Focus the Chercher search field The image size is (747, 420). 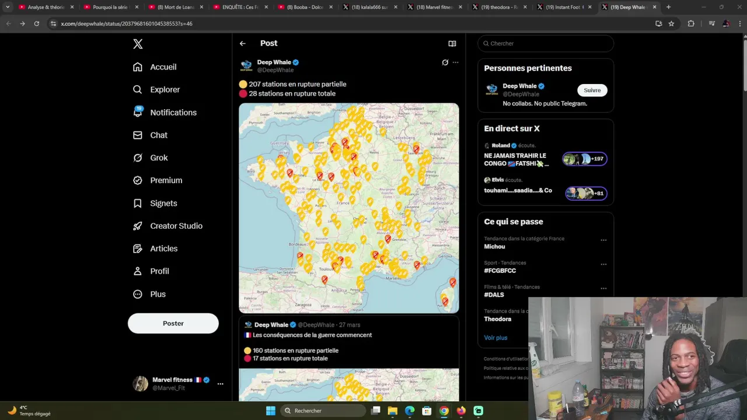(546, 44)
